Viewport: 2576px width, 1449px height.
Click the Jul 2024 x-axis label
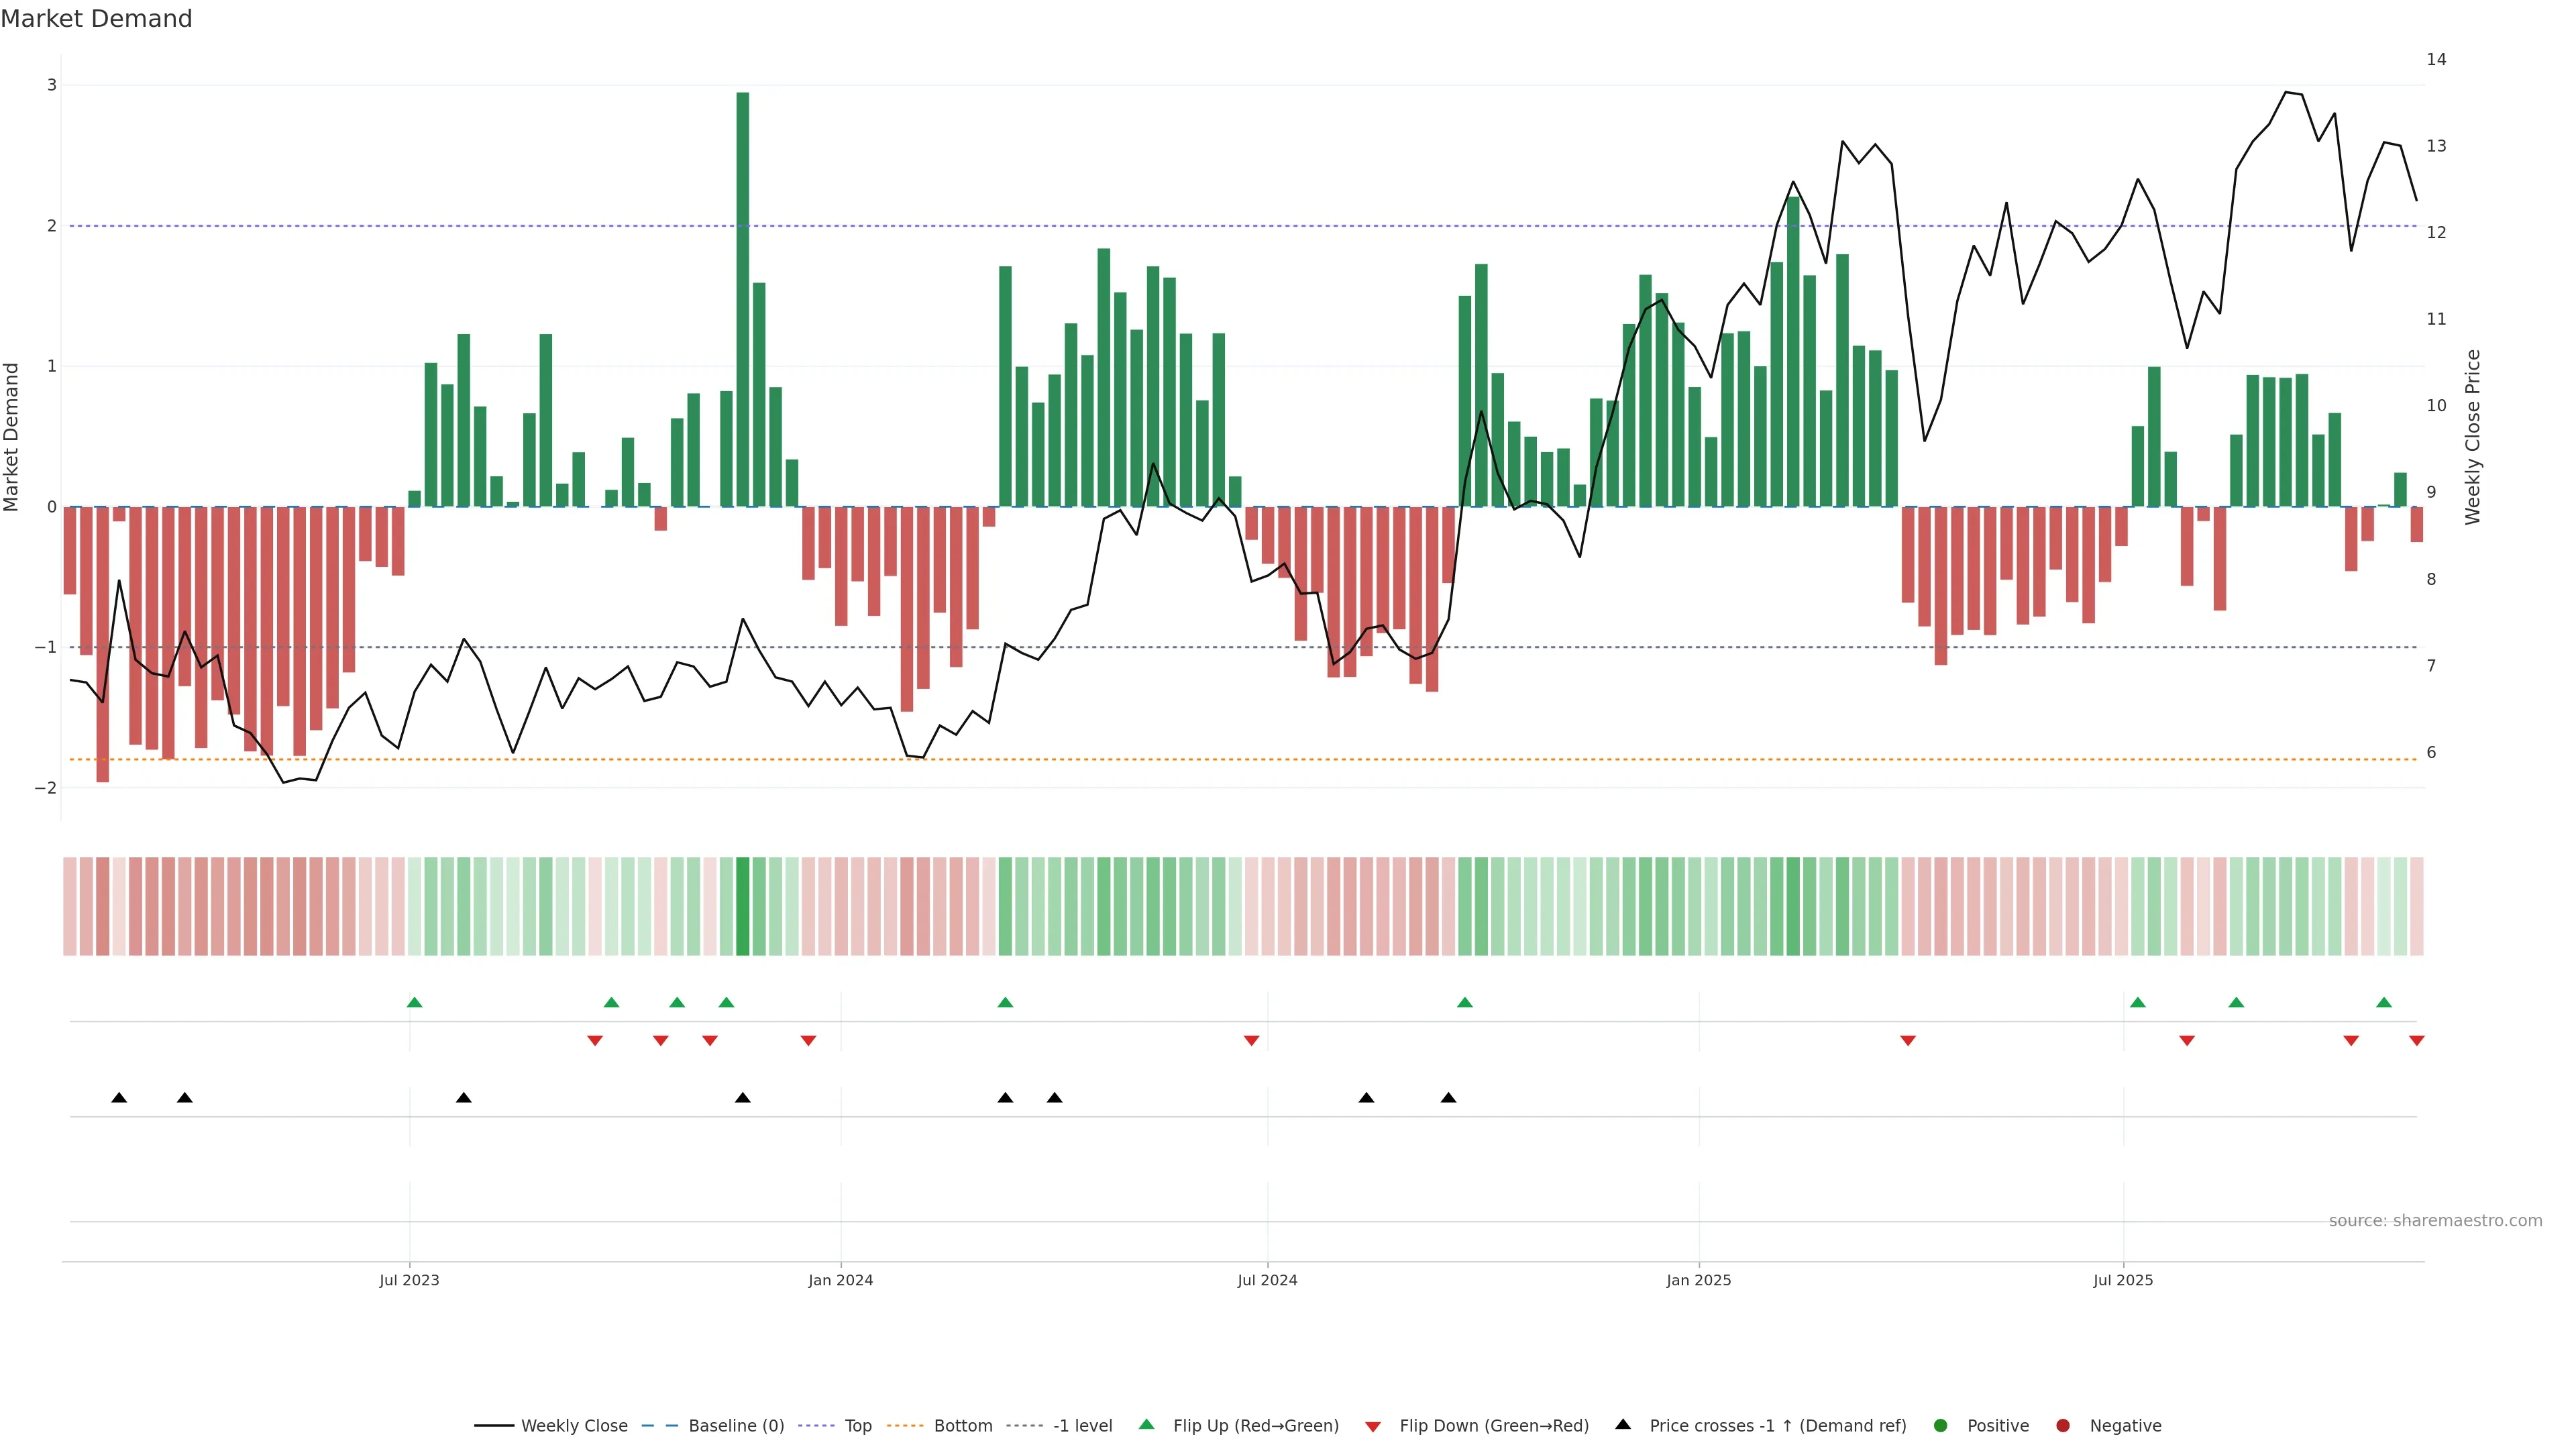pos(1267,1280)
